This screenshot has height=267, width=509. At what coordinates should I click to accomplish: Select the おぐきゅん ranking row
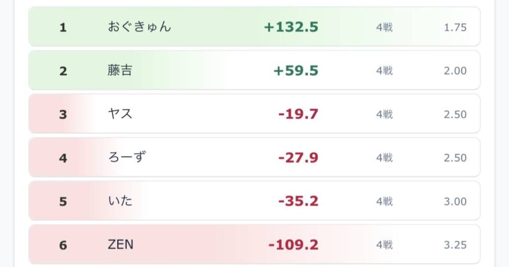pyautogui.click(x=254, y=27)
